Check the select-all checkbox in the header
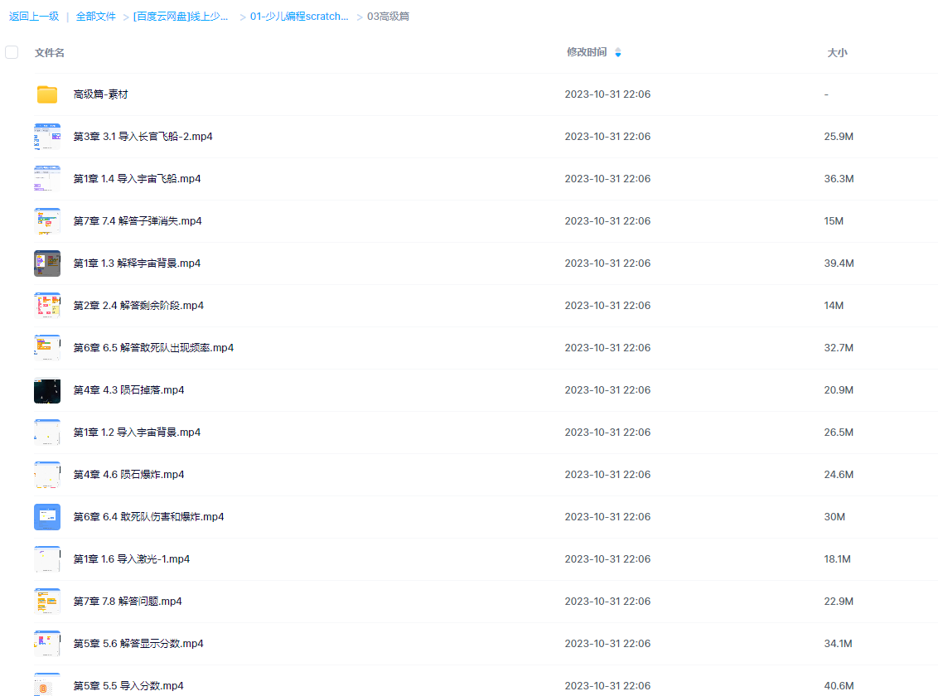The height and width of the screenshot is (696, 938). 12,51
